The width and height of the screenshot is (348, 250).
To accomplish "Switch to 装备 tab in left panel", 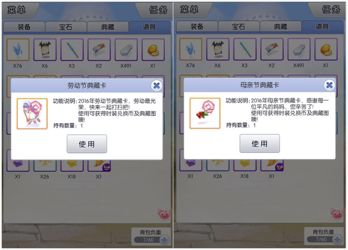I will pyautogui.click(x=24, y=27).
